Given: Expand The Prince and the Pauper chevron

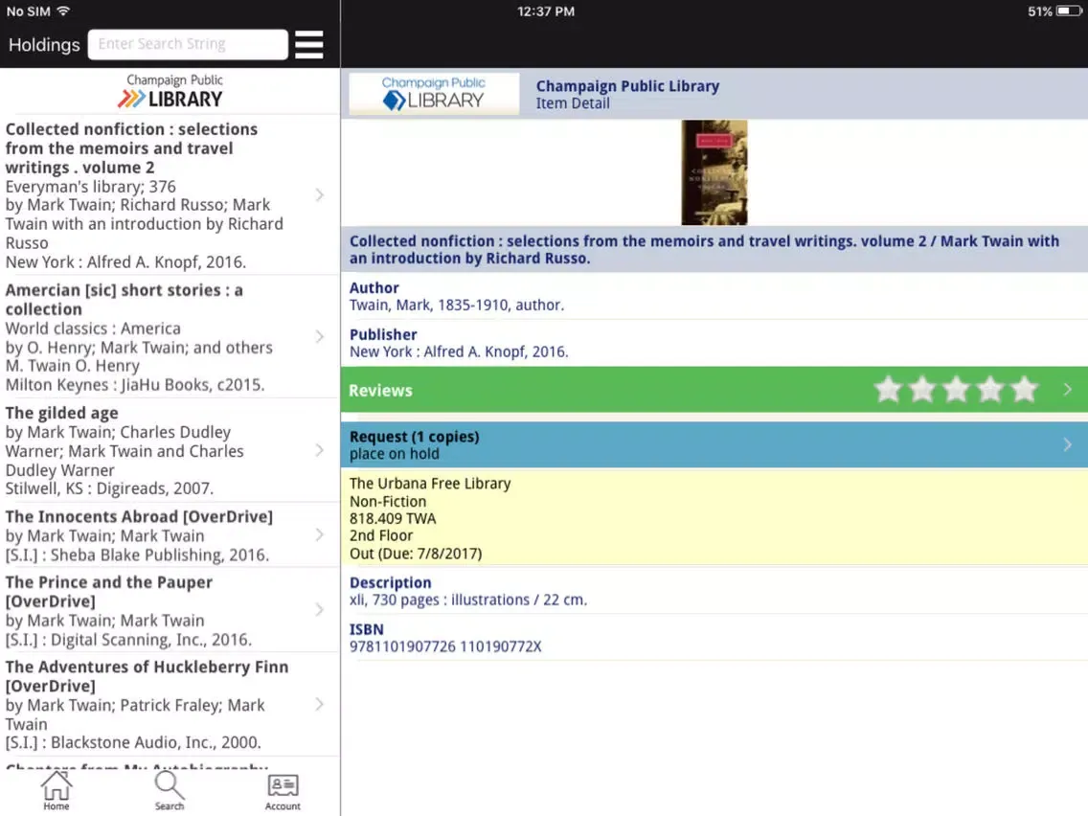Looking at the screenshot, I should pyautogui.click(x=319, y=610).
